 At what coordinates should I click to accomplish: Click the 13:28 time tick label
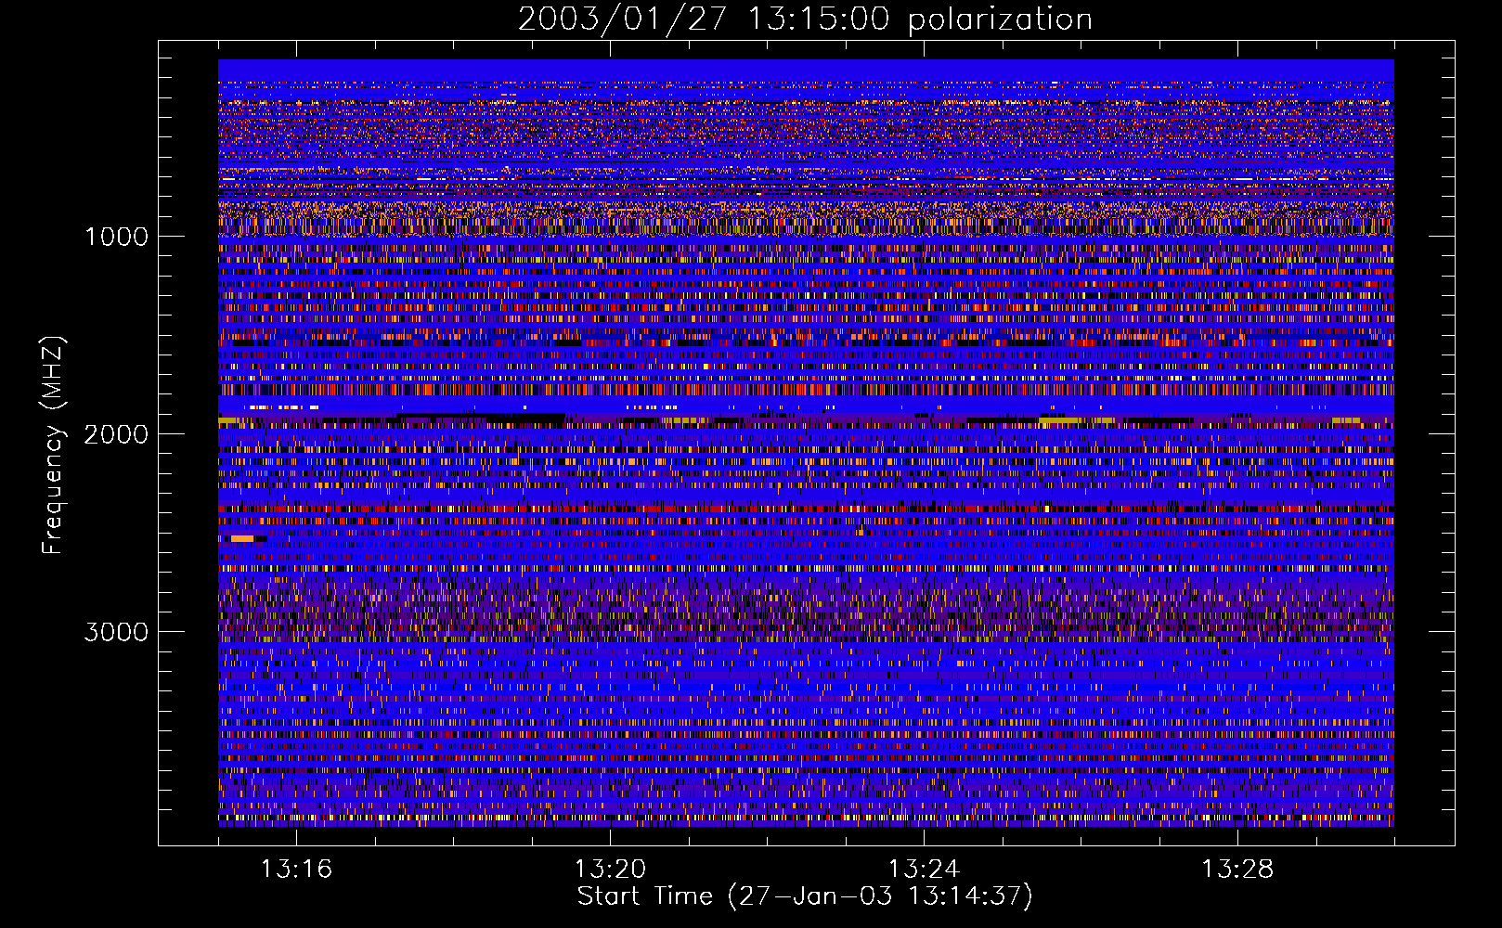pyautogui.click(x=1237, y=870)
